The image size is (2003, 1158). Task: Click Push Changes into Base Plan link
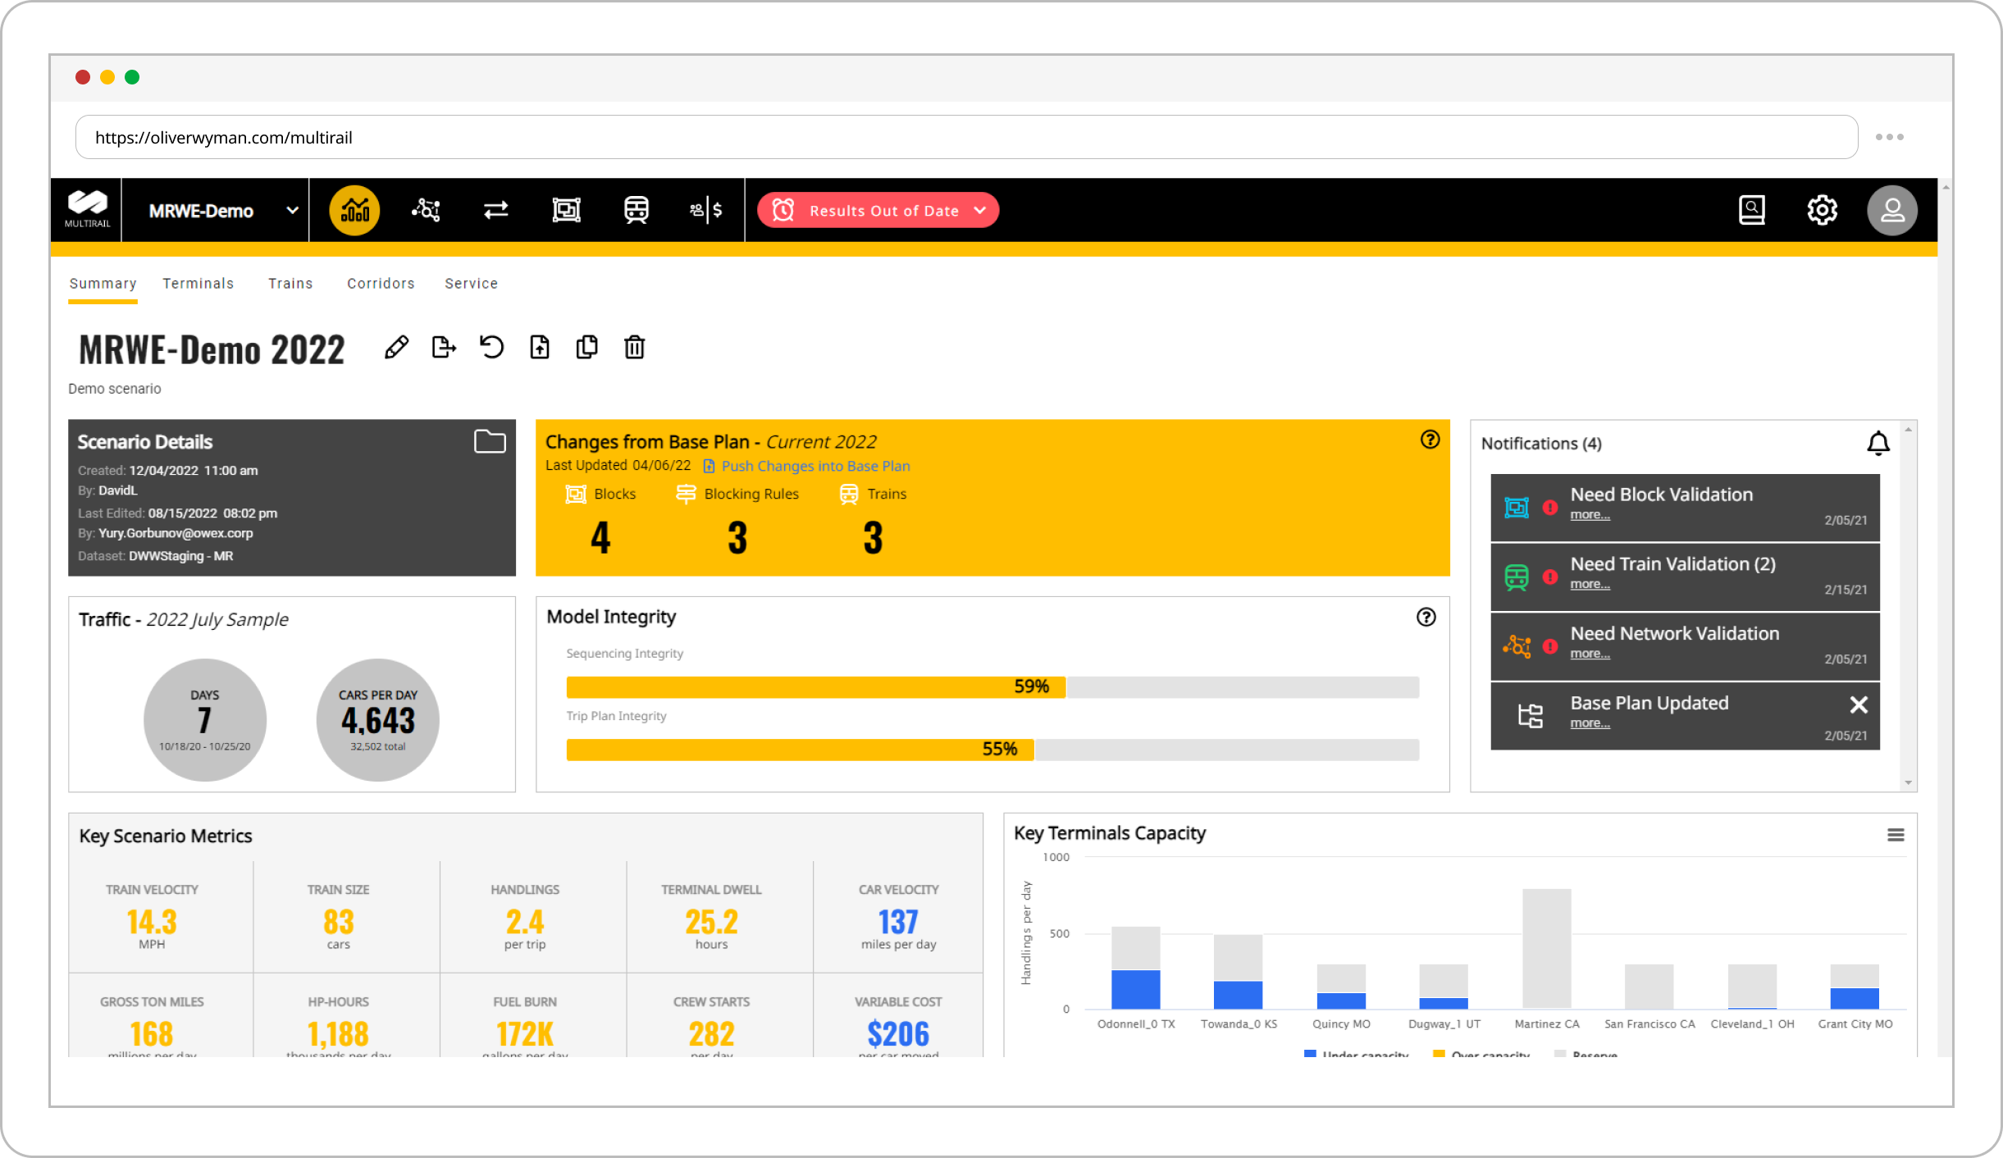815,467
